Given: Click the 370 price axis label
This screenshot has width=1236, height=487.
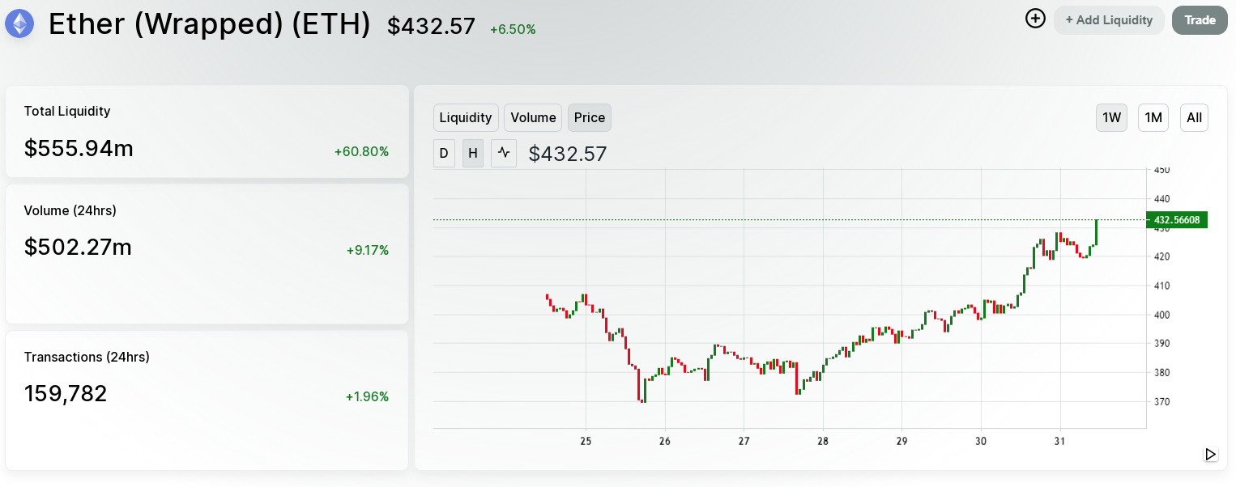Looking at the screenshot, I should click(1162, 401).
